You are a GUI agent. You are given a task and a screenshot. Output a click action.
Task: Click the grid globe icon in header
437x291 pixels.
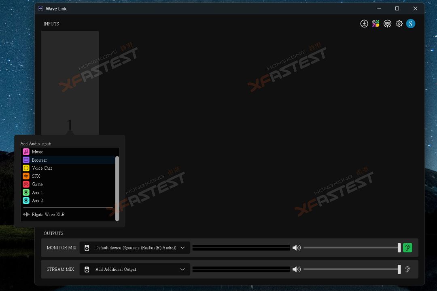click(x=387, y=24)
